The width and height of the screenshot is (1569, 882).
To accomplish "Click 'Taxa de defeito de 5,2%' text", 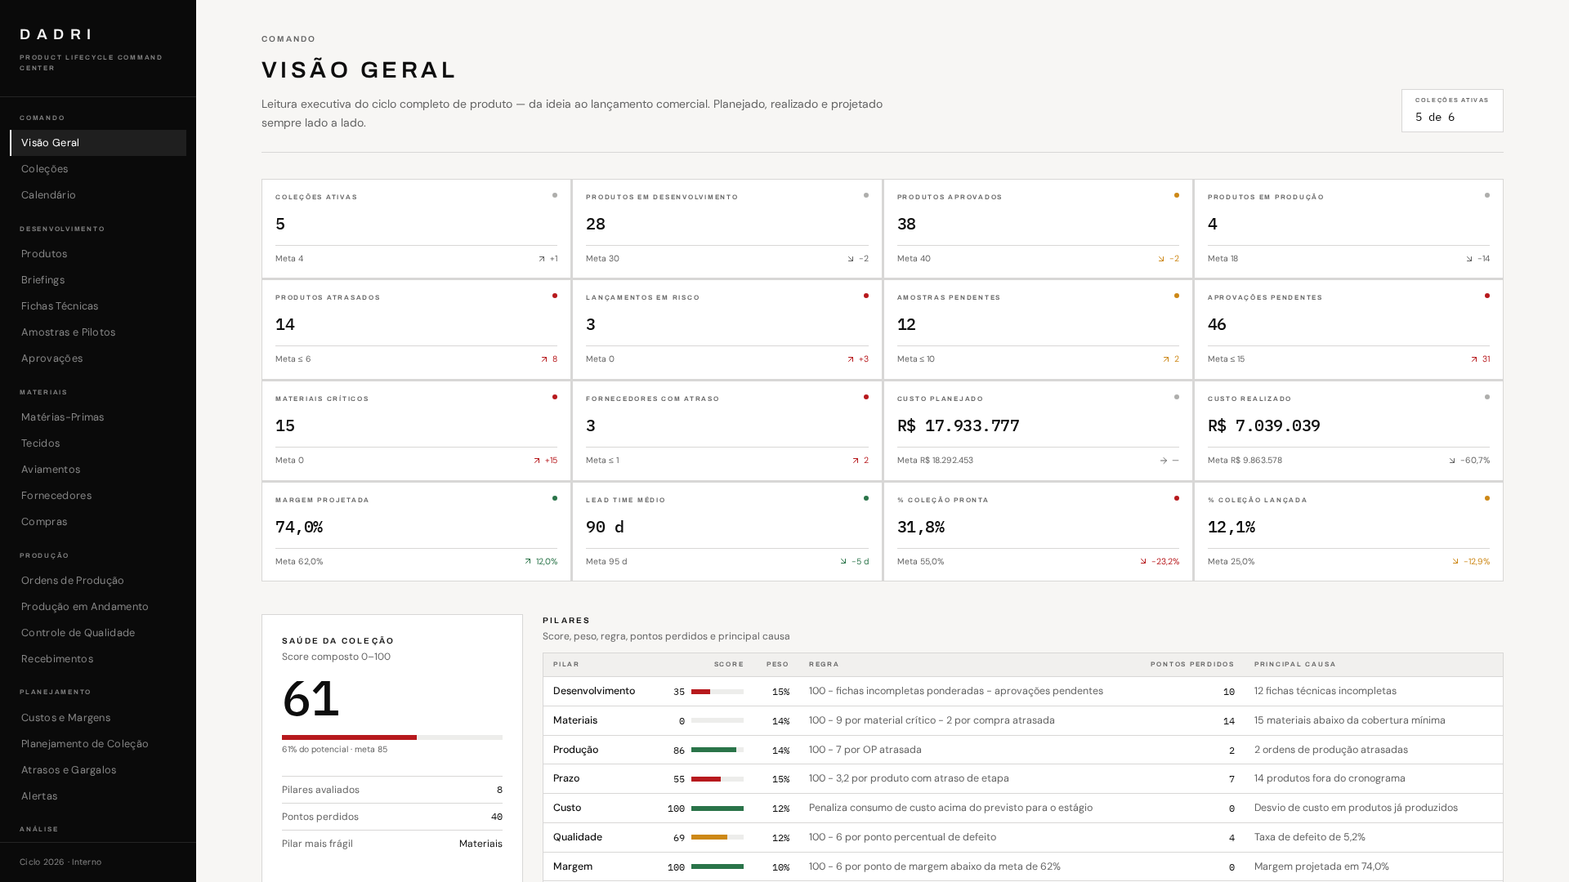I will click(1309, 837).
